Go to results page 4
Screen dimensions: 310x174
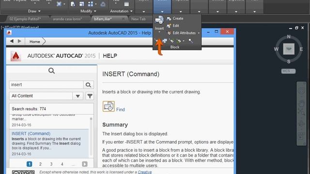click(62, 164)
